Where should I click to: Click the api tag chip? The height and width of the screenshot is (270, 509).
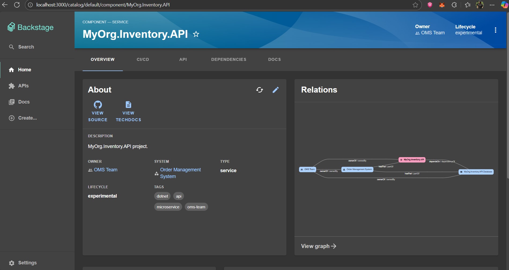coord(179,196)
